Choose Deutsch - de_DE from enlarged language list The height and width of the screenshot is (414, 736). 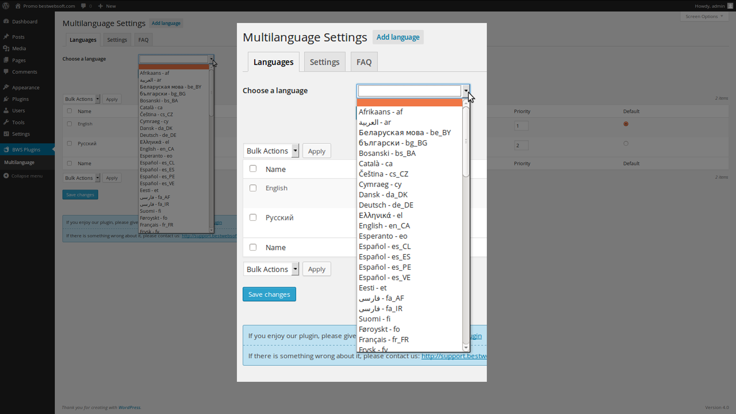tap(386, 205)
